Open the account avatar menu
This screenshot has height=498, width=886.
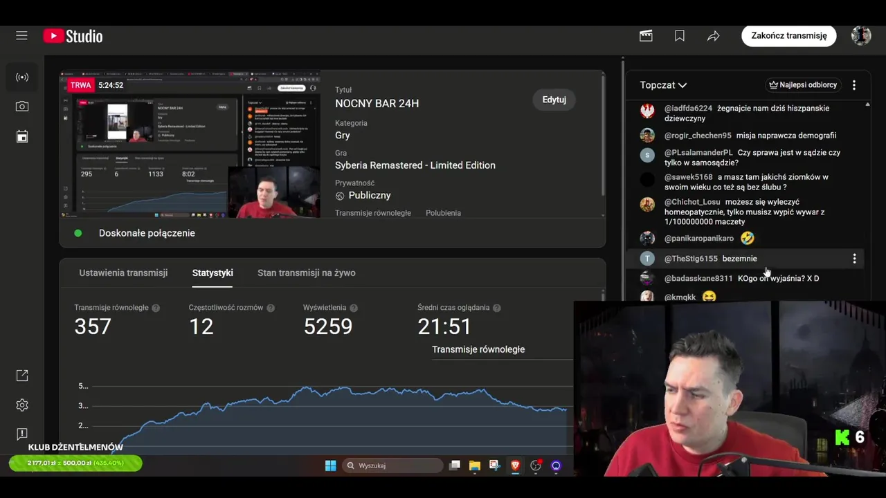click(x=861, y=35)
